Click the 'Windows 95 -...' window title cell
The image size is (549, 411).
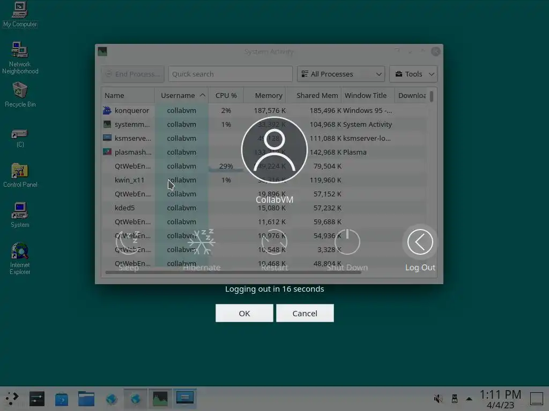tap(367, 110)
